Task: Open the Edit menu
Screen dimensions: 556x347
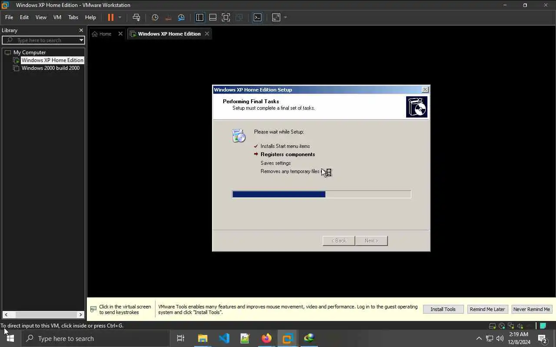Action: (24, 17)
